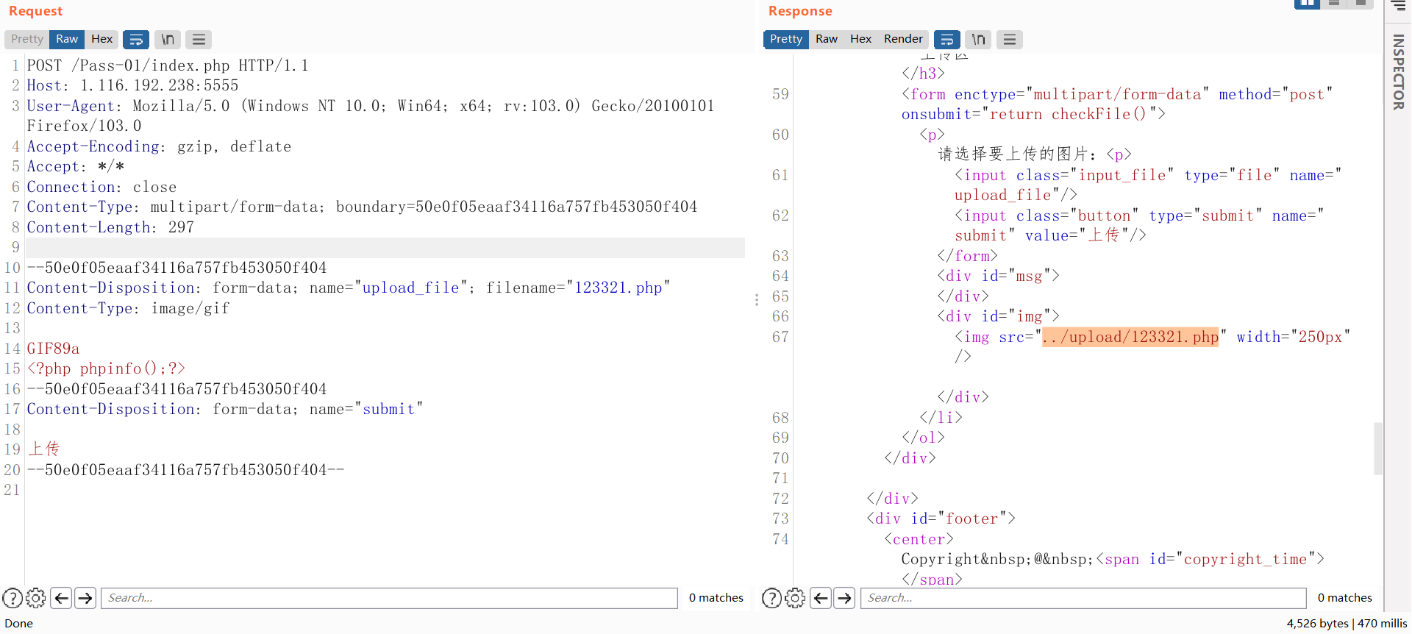Click <div id="footer"> line in Response
The width and height of the screenshot is (1412, 634).
pos(941,519)
